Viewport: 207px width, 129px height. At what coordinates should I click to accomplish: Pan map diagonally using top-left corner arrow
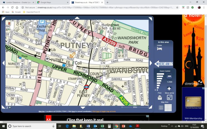click(3, 18)
